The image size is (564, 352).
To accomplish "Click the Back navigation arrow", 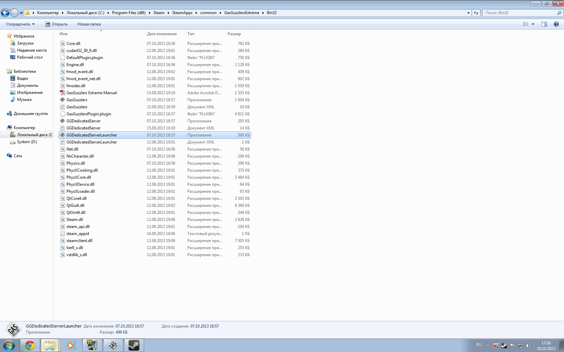I will tap(5, 13).
